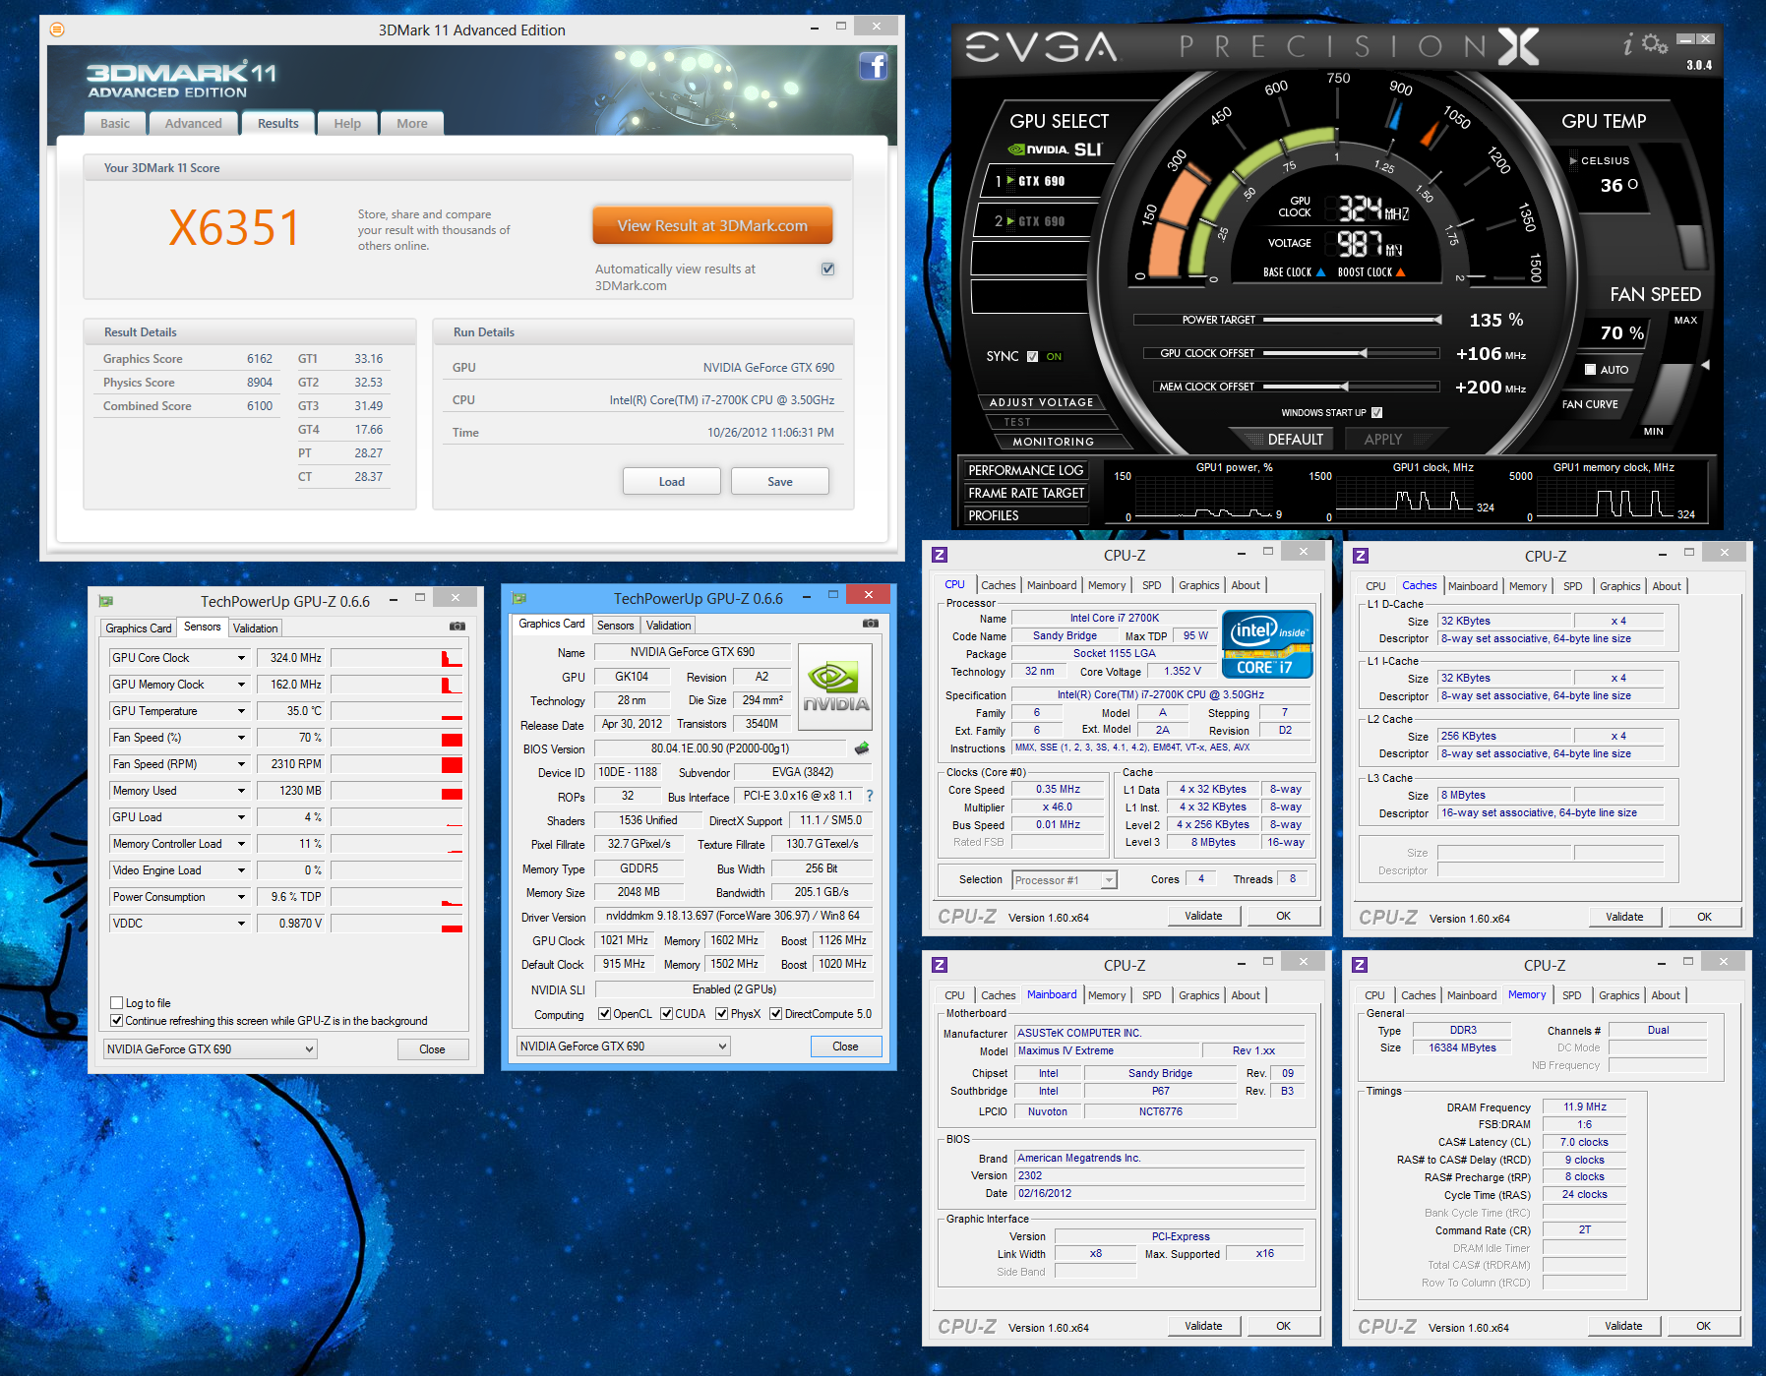Viewport: 1766px width, 1376px height.
Task: Open GPU selector in GPU-Z Sensors window
Action: click(x=211, y=1049)
